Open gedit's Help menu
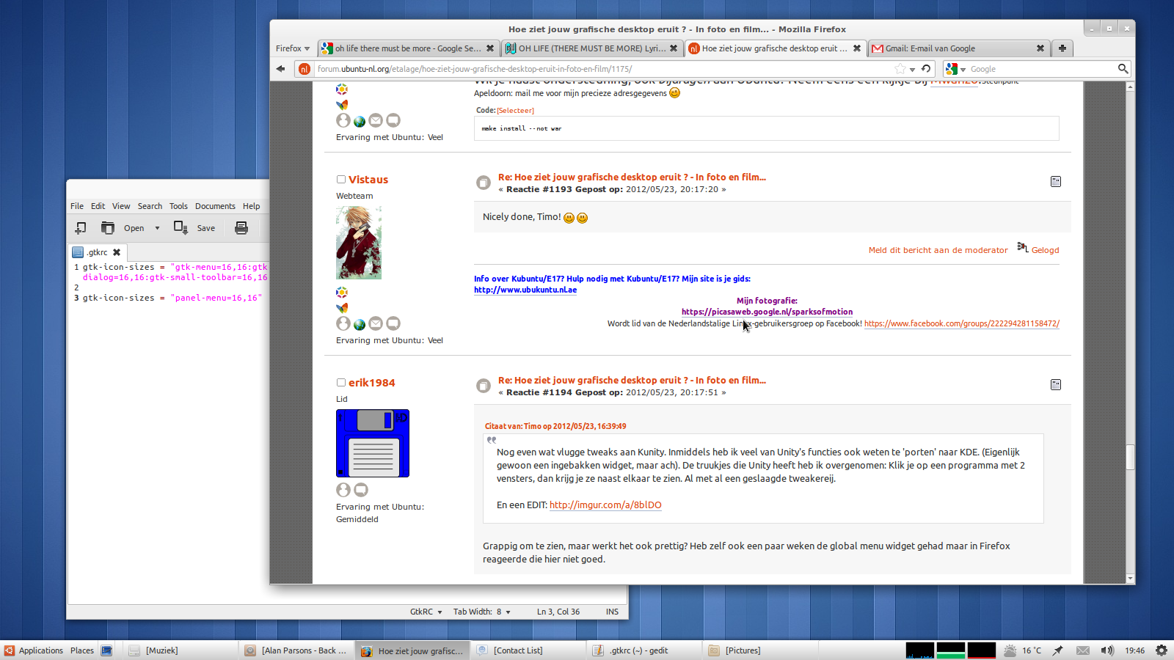The height and width of the screenshot is (660, 1174). (252, 206)
